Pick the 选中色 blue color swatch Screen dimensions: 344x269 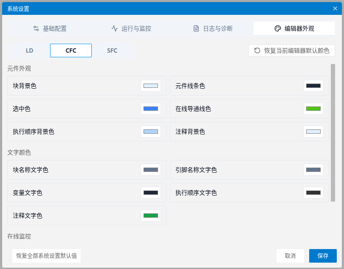click(151, 109)
